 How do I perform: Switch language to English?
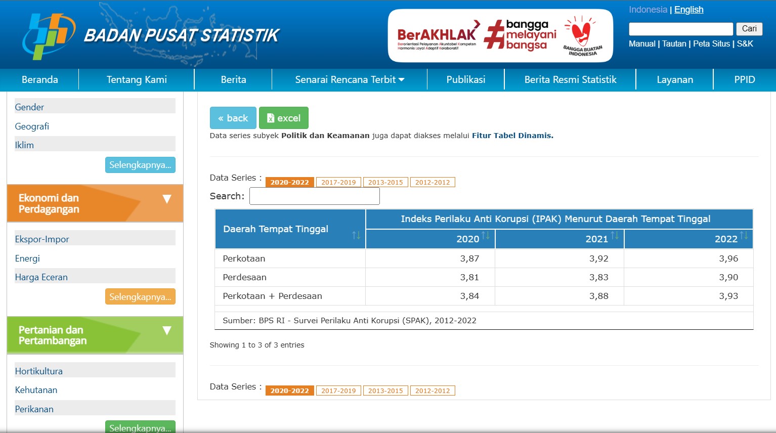click(688, 10)
